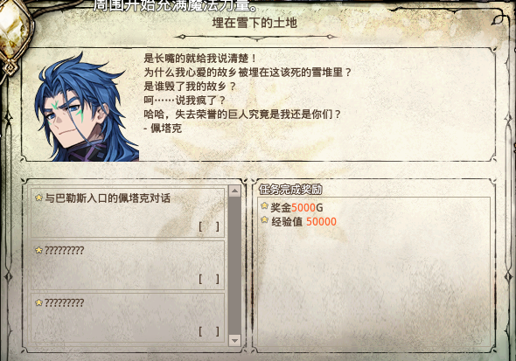Click the curled leaf ornament at top-right corner

499,18
